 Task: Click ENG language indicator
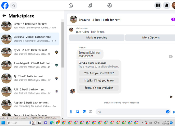pos(150,123)
